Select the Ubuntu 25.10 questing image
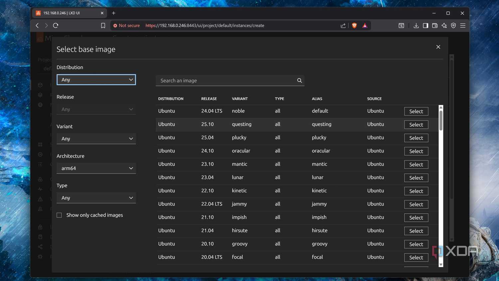 point(416,125)
